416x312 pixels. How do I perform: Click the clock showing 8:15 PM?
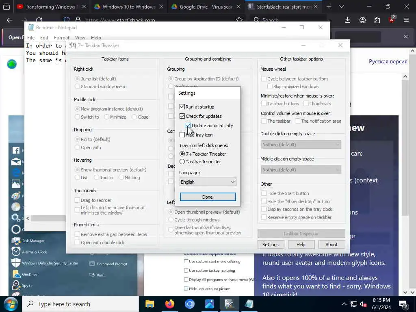381,304
